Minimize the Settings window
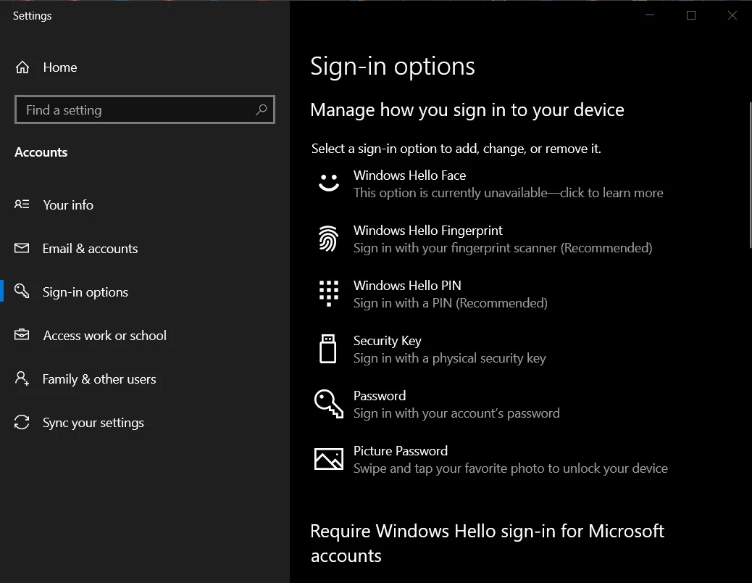 coord(650,15)
